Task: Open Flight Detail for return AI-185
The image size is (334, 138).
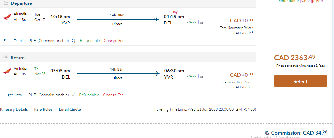Action: click(x=13, y=95)
